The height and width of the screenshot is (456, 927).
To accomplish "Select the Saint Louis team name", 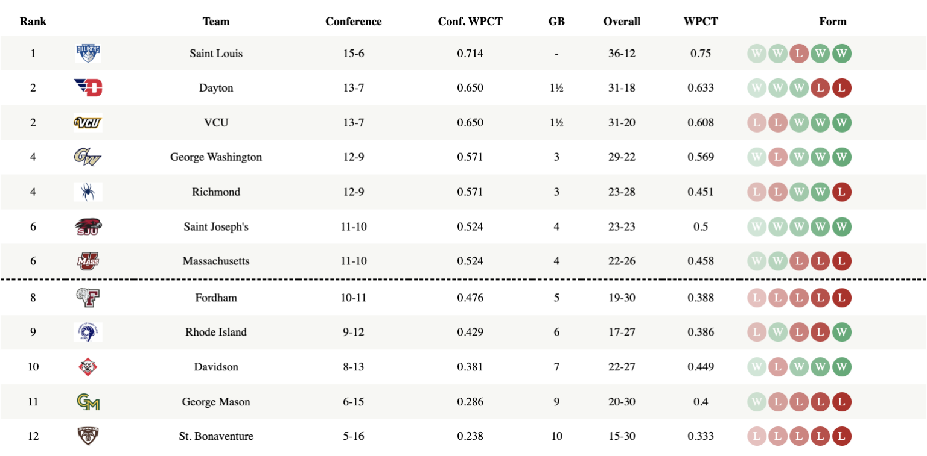I will coord(216,54).
